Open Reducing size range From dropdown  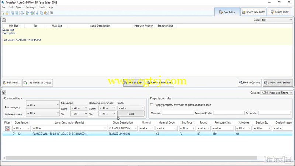[107, 108]
